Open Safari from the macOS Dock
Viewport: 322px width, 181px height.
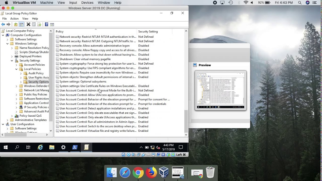coord(125,173)
